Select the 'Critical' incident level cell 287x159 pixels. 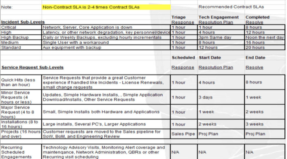(21, 27)
